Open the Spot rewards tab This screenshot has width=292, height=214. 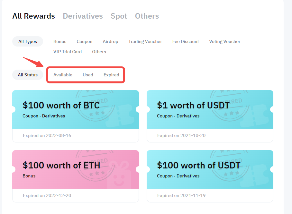tap(119, 16)
